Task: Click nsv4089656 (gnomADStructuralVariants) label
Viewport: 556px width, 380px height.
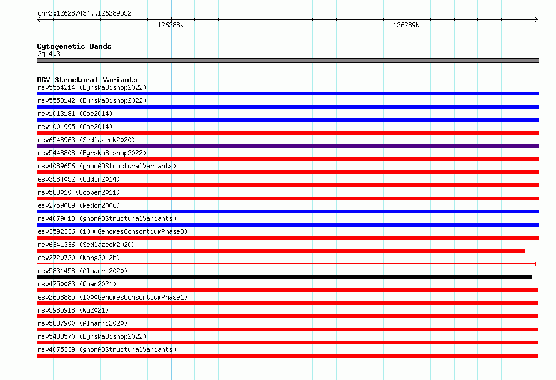Action: point(107,166)
